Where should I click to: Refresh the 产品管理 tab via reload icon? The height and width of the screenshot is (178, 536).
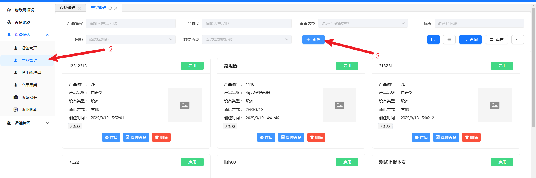click(110, 8)
